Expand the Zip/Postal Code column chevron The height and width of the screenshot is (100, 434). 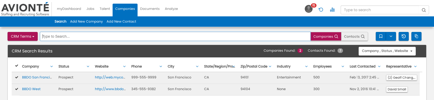point(270,66)
